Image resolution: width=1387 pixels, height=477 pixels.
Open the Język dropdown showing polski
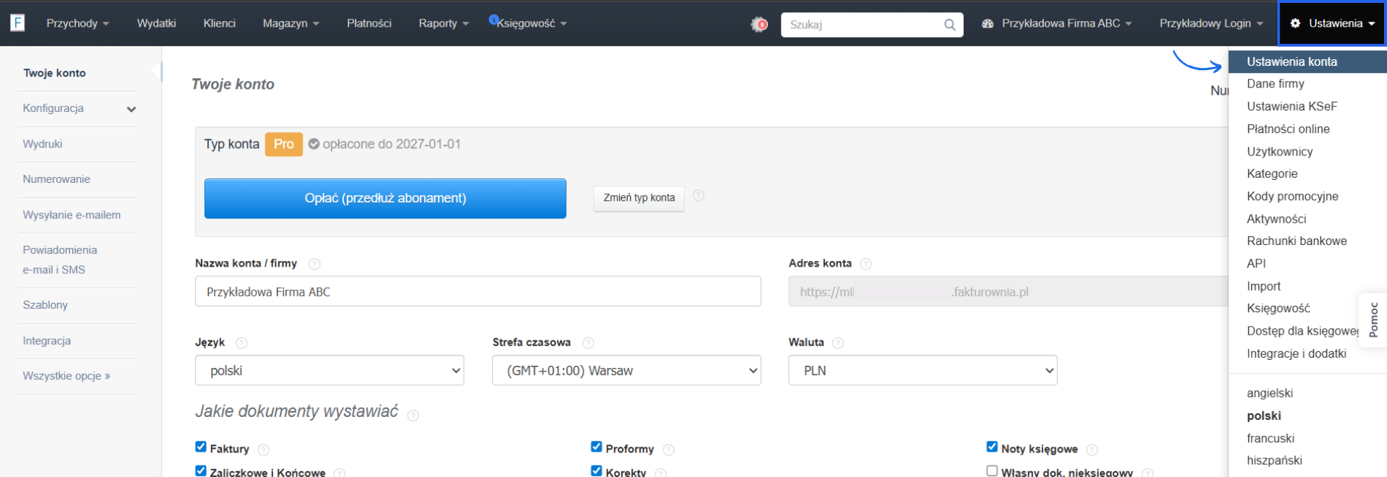click(329, 370)
